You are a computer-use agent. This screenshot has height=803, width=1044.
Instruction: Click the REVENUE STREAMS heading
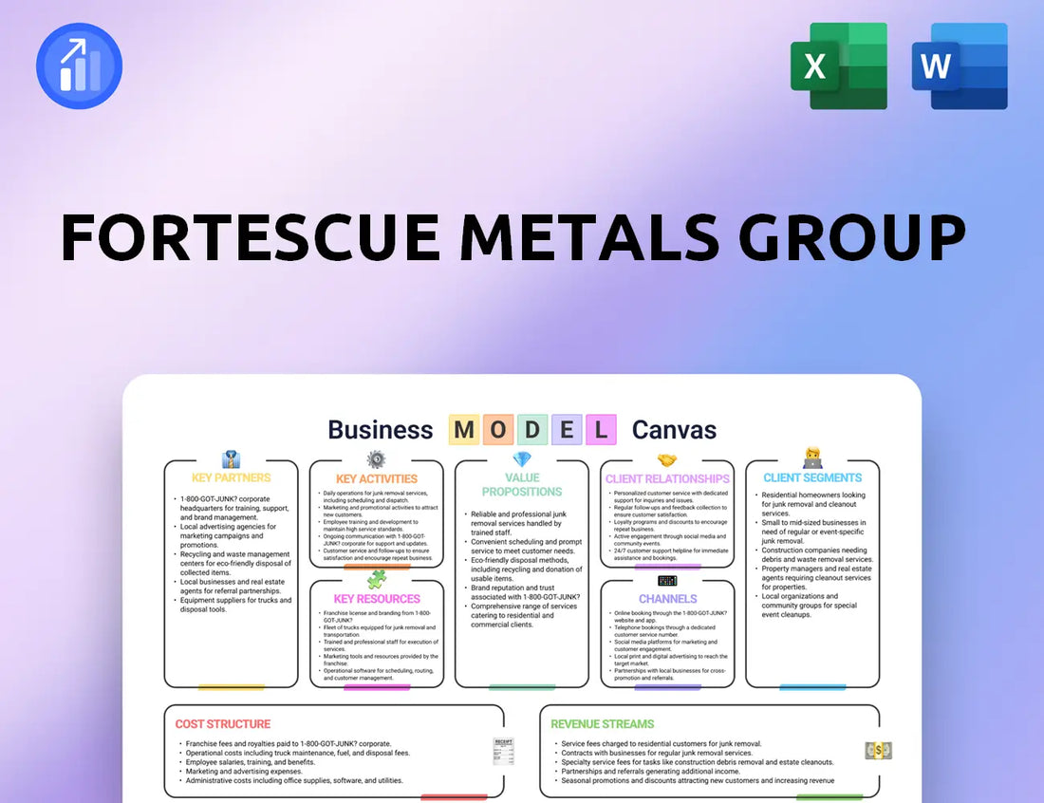click(x=603, y=724)
